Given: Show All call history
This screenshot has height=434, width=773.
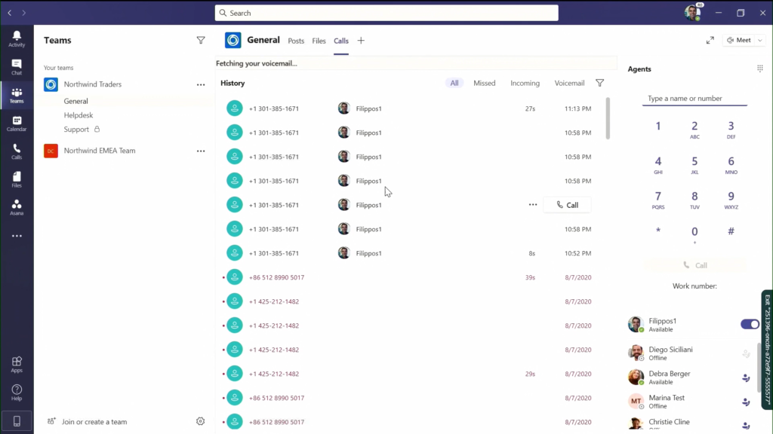Looking at the screenshot, I should [x=454, y=83].
